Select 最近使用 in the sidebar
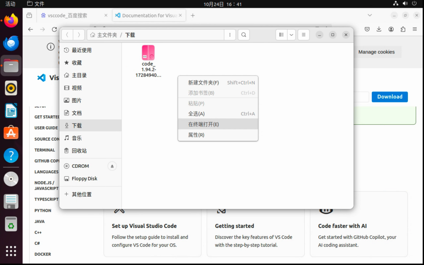 [x=90, y=50]
